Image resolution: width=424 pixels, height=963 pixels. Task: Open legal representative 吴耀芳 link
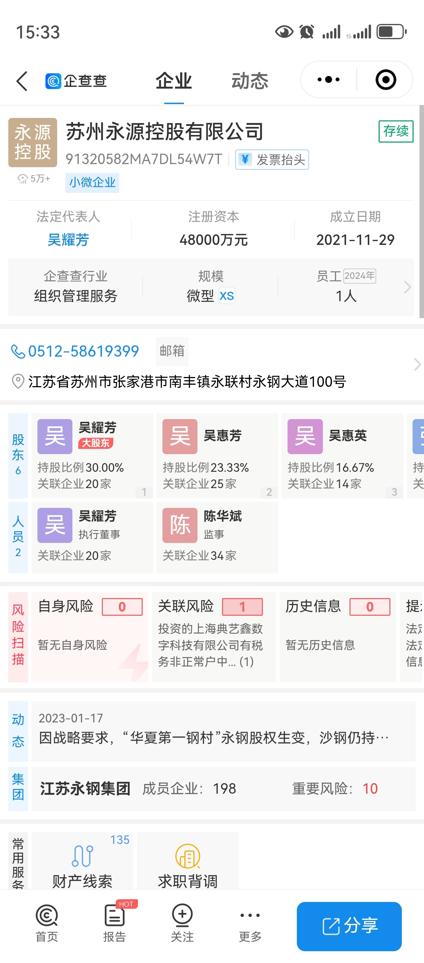[68, 240]
